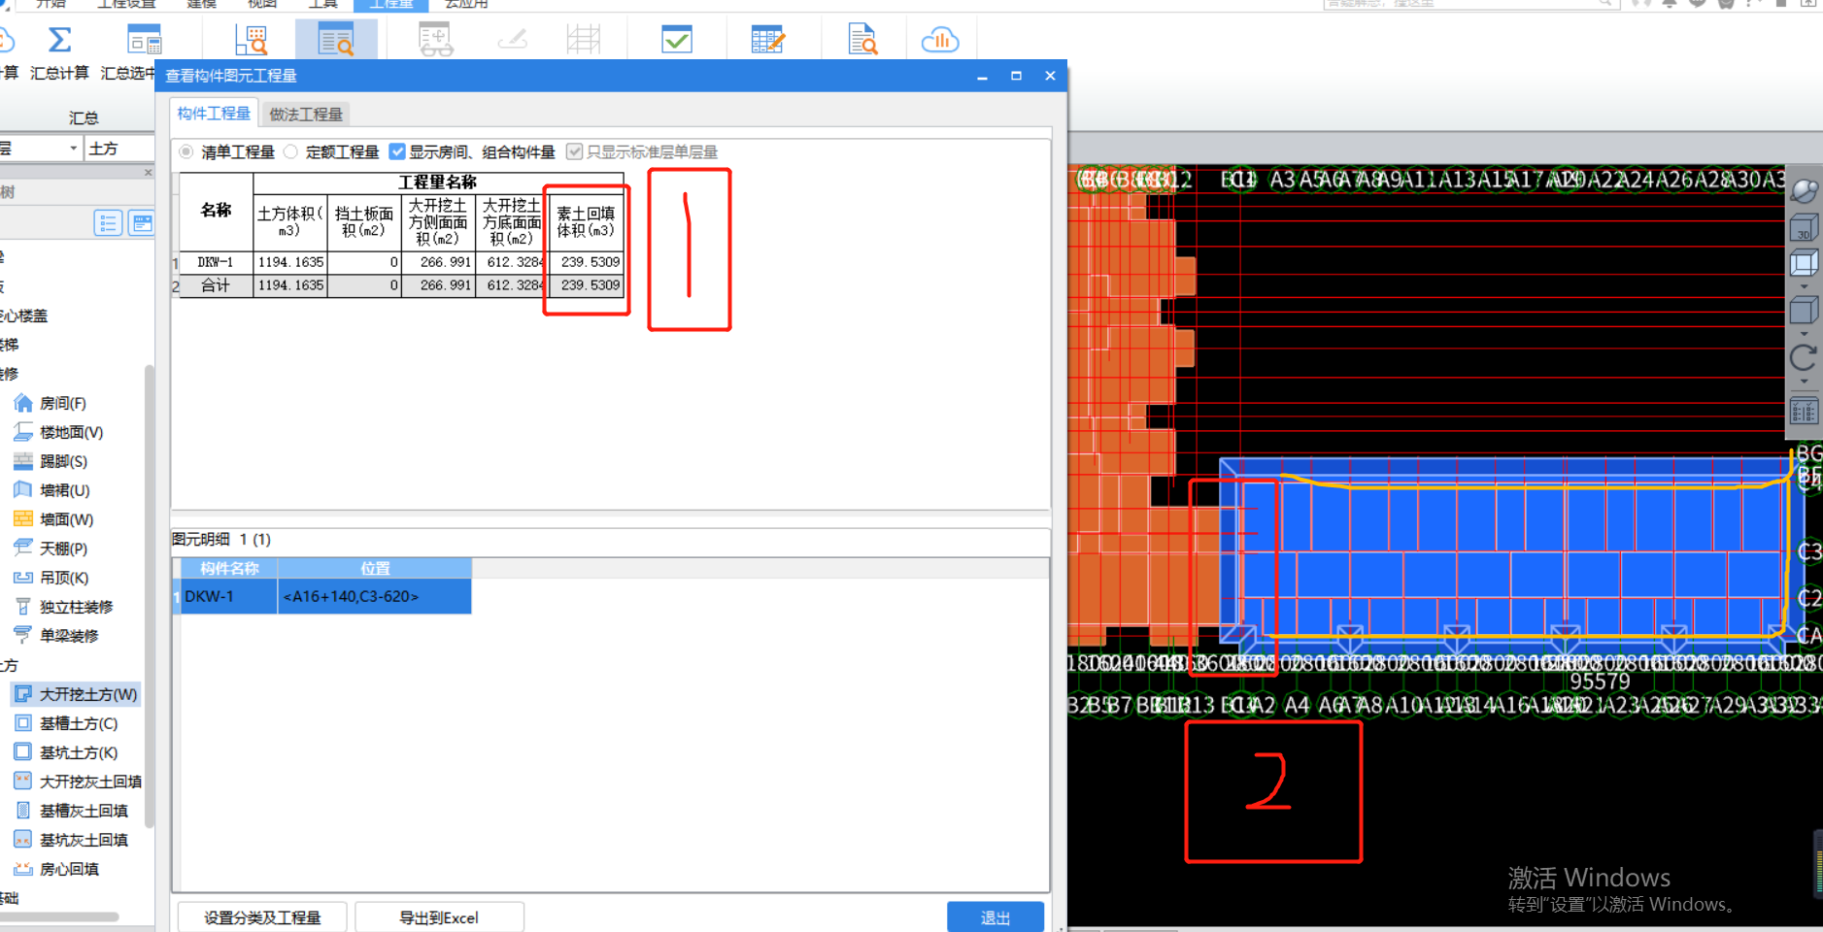Image resolution: width=1823 pixels, height=932 pixels.
Task: Click the left tree horizontal scrollbar
Action: pos(59,916)
